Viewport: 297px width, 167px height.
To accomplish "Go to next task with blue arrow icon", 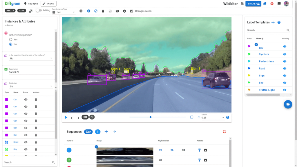I will (x=89, y=11).
